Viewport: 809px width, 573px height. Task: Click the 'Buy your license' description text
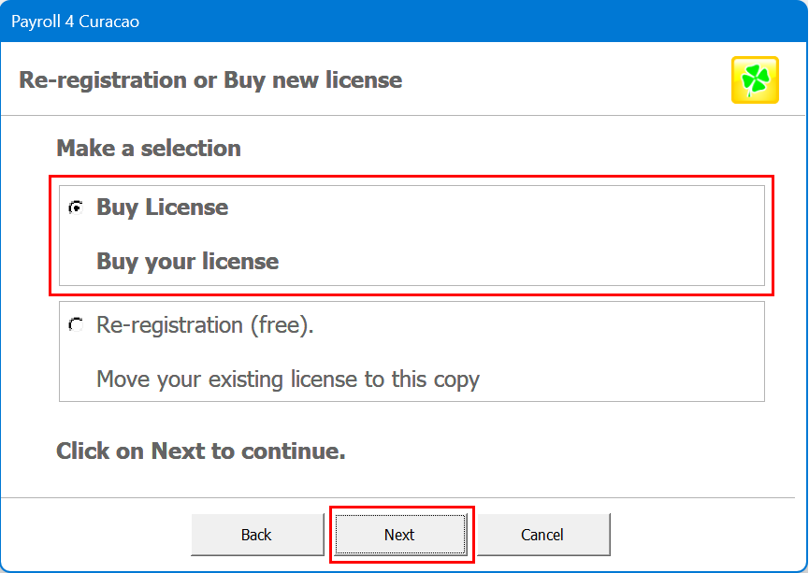click(187, 262)
